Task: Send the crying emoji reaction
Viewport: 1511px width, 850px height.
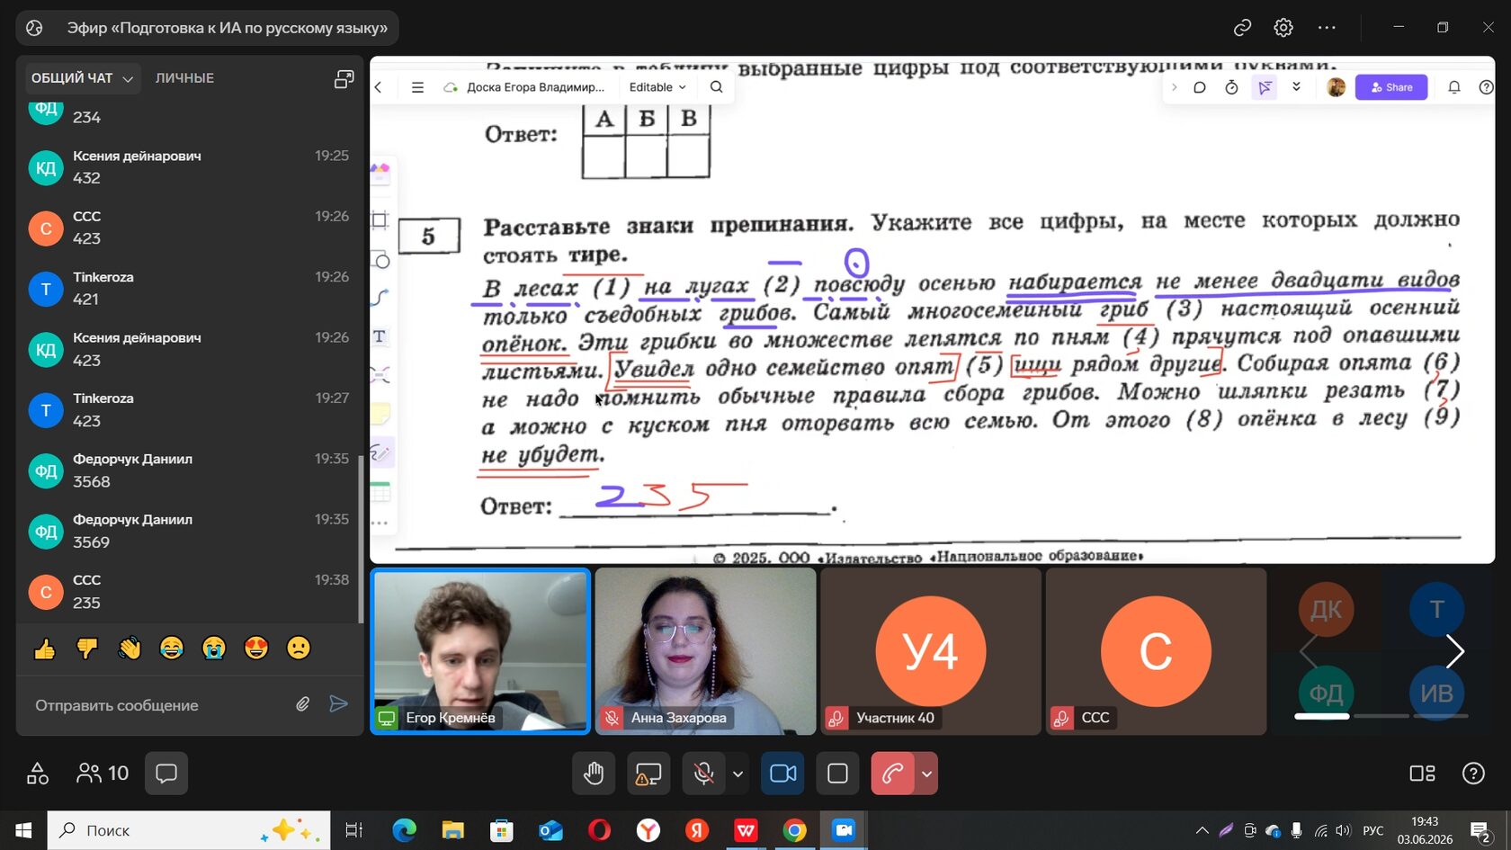Action: (x=214, y=649)
